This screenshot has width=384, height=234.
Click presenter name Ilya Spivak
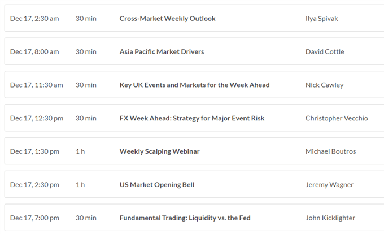(x=321, y=19)
